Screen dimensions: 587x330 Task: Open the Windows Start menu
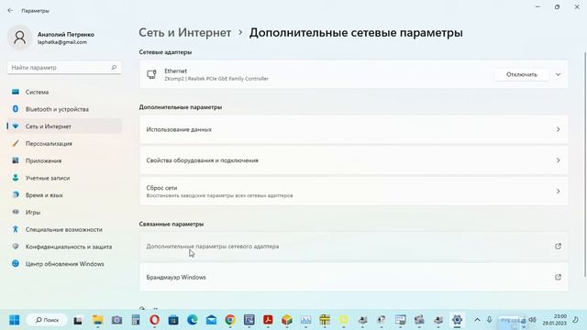point(15,320)
